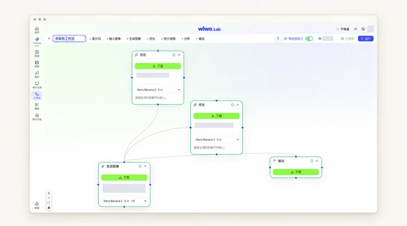Open Thinking Orb in sidebar

tap(37, 42)
